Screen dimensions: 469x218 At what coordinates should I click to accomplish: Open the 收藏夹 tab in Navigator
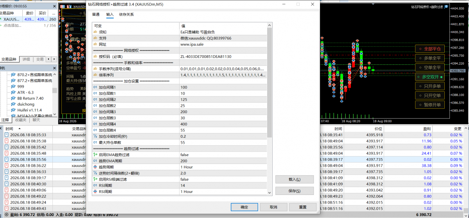tap(21, 120)
